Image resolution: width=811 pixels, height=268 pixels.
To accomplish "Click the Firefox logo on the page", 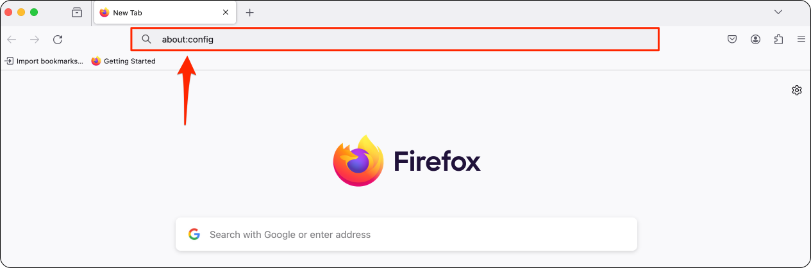I will [x=406, y=161].
